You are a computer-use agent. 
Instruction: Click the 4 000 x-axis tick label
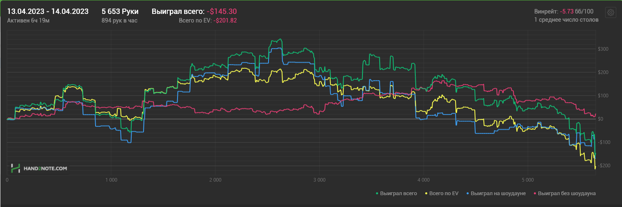[x=423, y=180]
